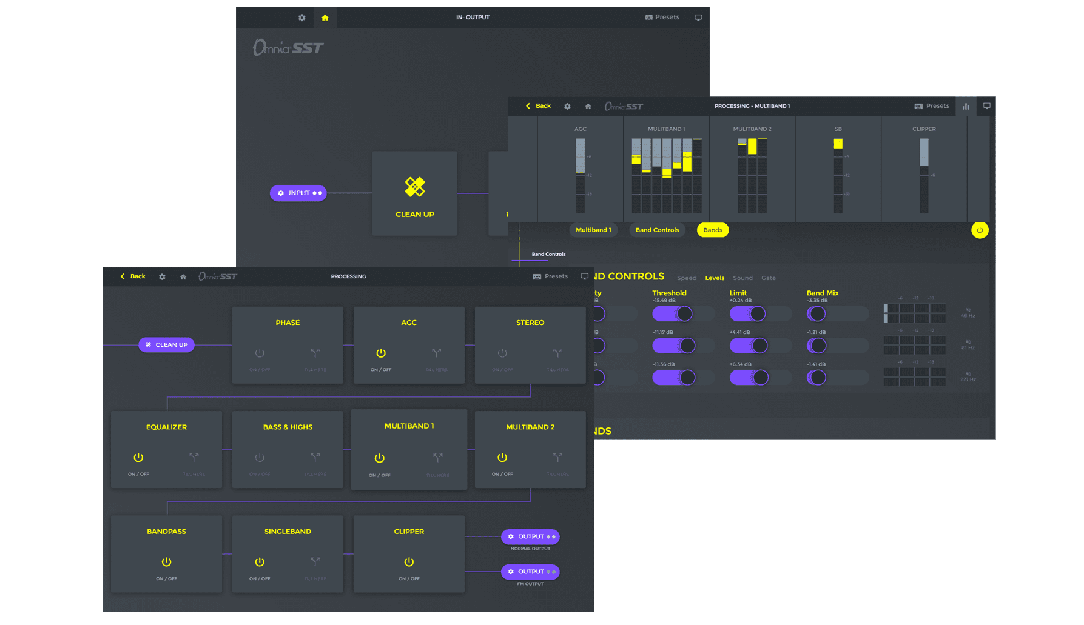The width and height of the screenshot is (1084, 625).
Task: Open the CLEAN UP block
Action: click(415, 193)
